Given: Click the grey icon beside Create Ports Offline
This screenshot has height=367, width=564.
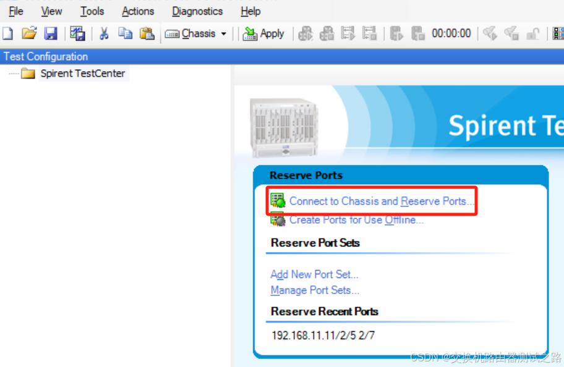Looking at the screenshot, I should 278,219.
